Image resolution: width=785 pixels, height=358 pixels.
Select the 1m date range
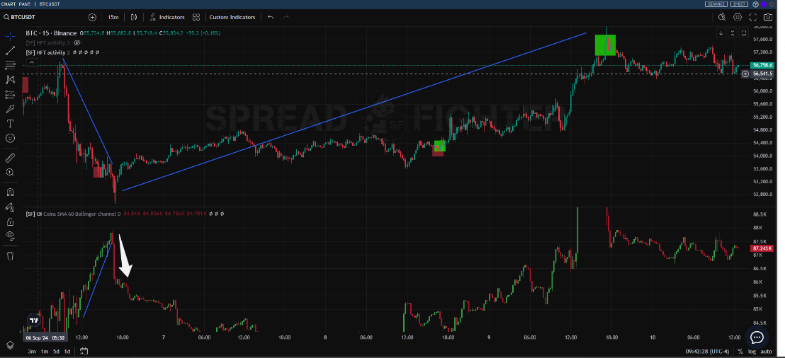[45, 352]
